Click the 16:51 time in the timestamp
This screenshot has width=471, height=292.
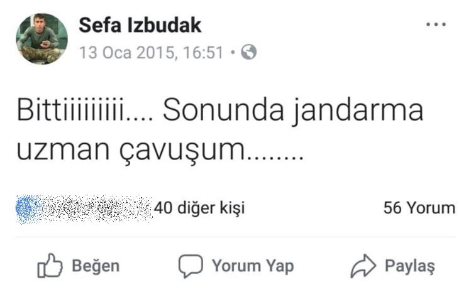point(203,53)
